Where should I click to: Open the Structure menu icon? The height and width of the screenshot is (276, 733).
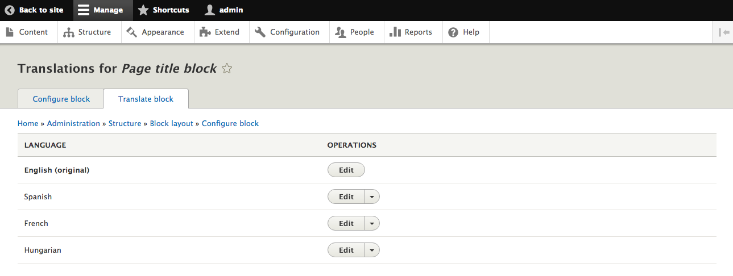[69, 32]
